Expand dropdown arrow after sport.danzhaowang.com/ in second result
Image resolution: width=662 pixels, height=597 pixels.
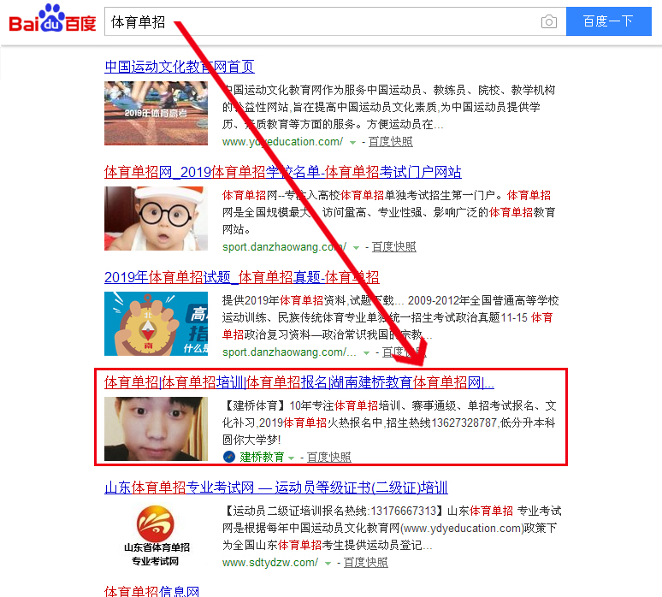[x=356, y=248]
